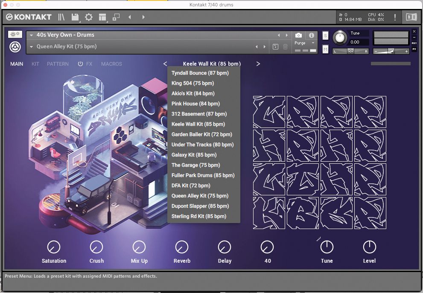Click the save icon in the Kontakt toolbar
The image size is (423, 293).
[x=75, y=17]
